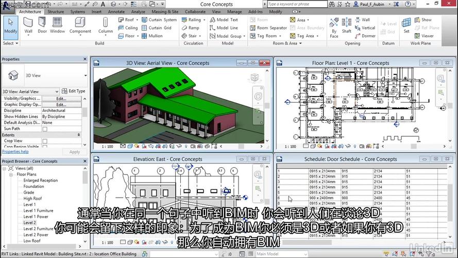Open the Tag Area dropdown arrow

(317, 36)
